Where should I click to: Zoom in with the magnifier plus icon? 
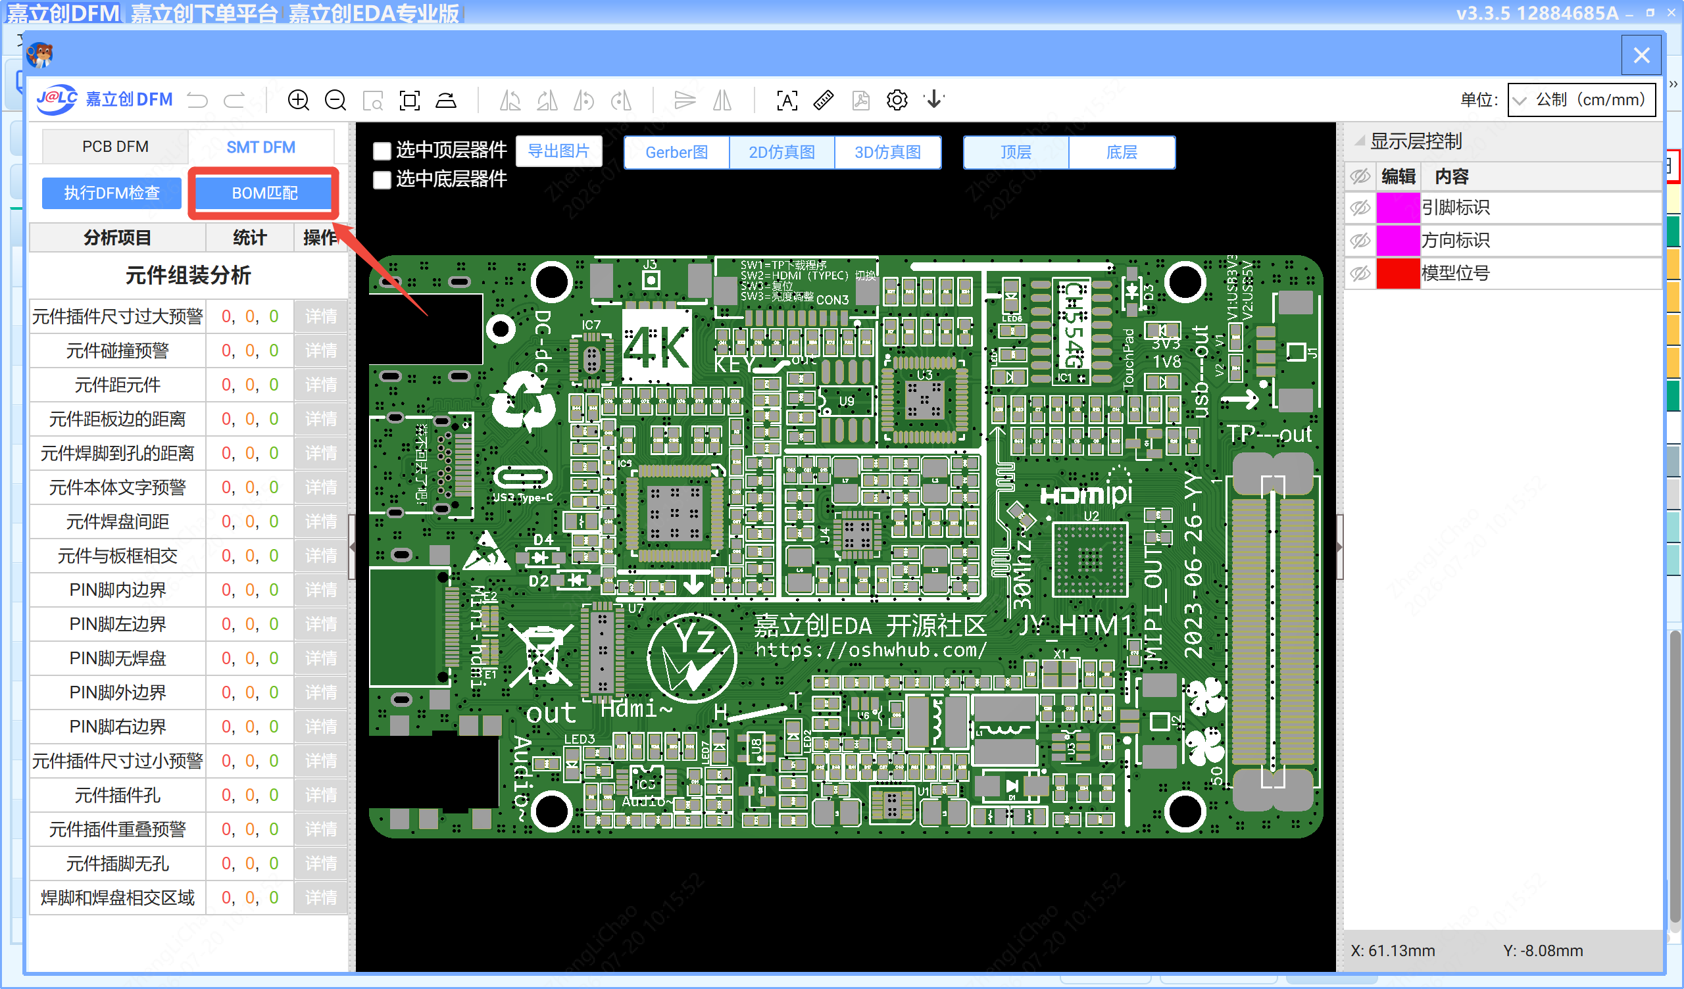pyautogui.click(x=298, y=100)
